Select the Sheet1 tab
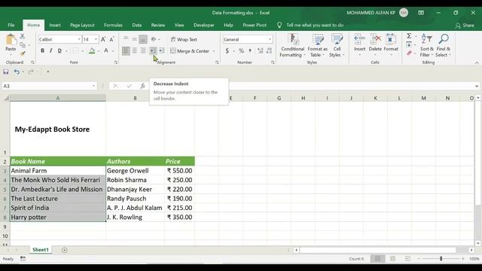This screenshot has width=482, height=271. [x=41, y=249]
